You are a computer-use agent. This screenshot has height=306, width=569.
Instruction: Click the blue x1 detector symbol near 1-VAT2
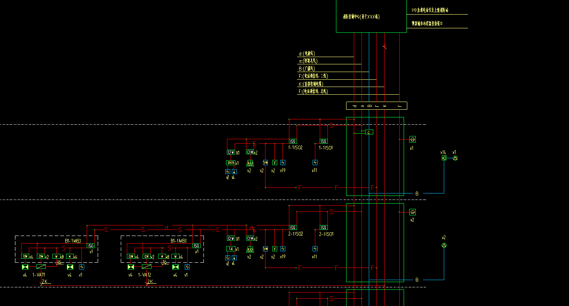point(187,267)
